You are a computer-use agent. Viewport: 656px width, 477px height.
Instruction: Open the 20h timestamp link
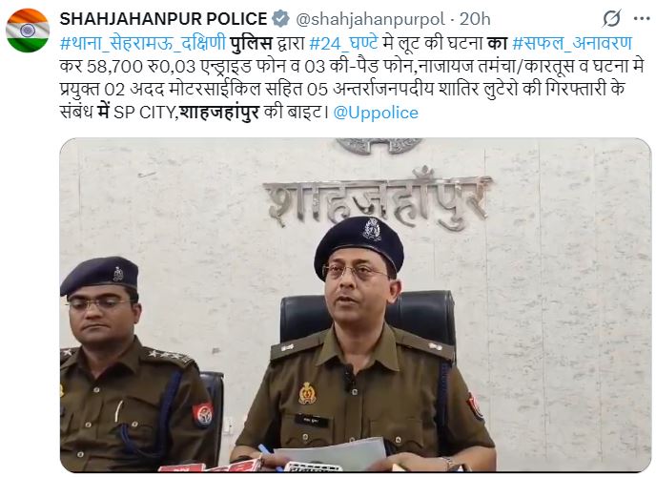[475, 19]
